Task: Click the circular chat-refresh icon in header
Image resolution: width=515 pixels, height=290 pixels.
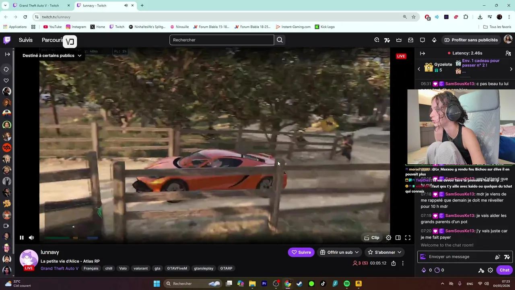Action: coord(377,40)
